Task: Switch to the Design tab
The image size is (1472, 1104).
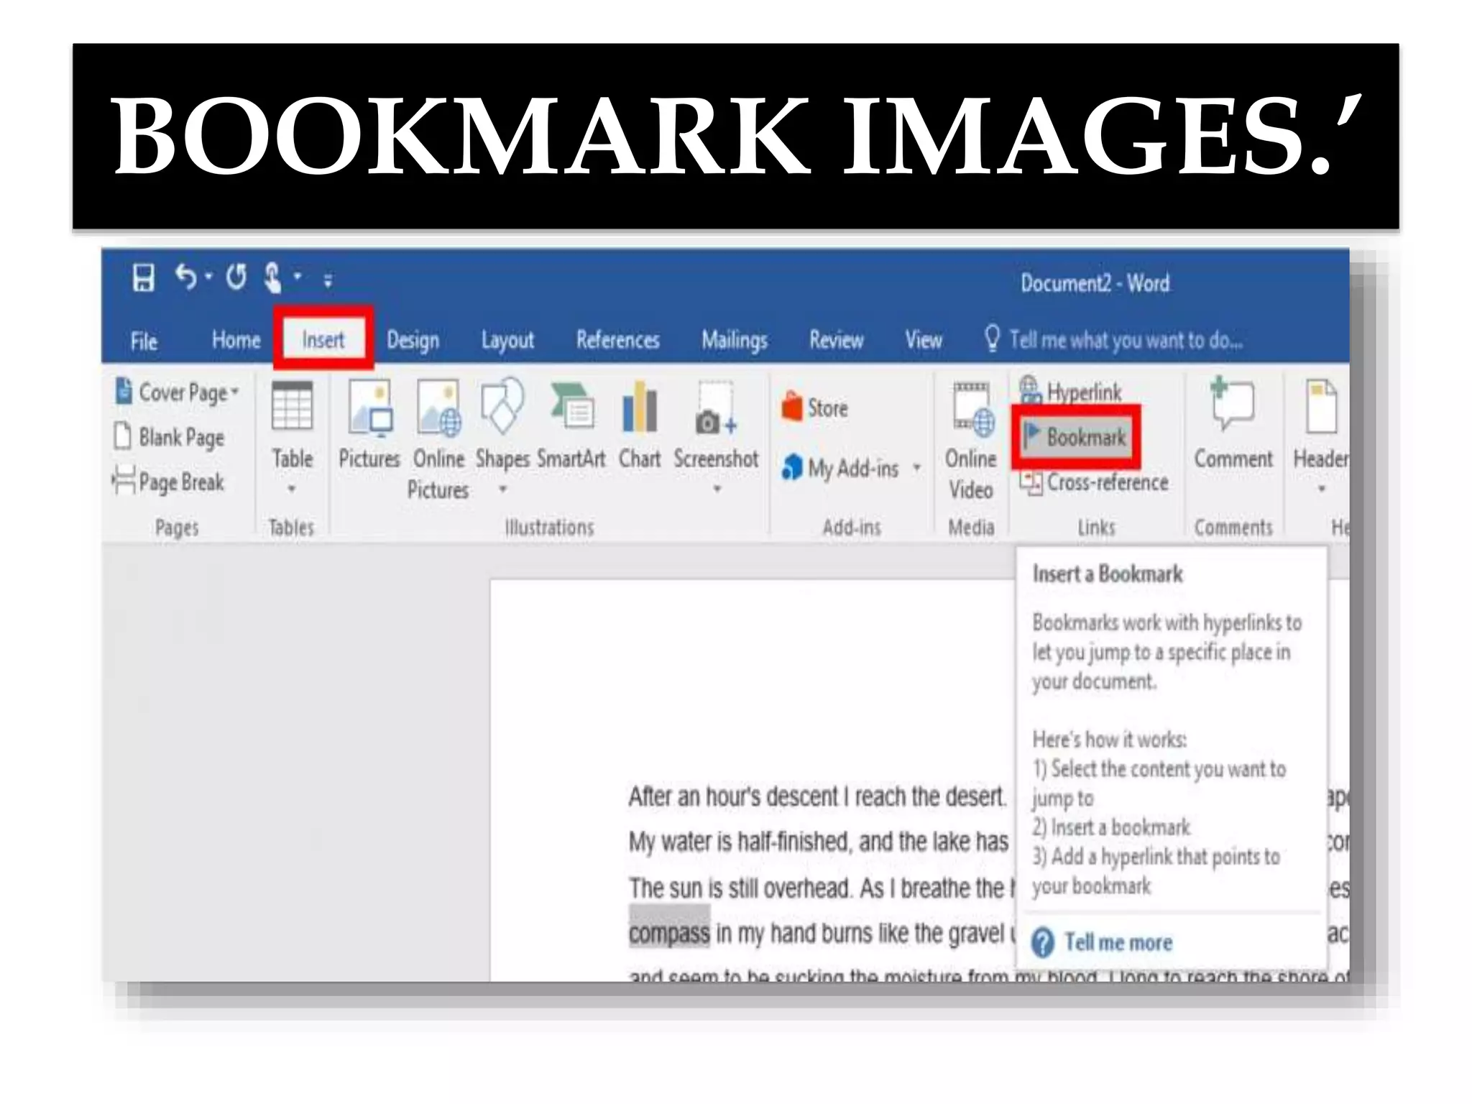Action: tap(413, 340)
